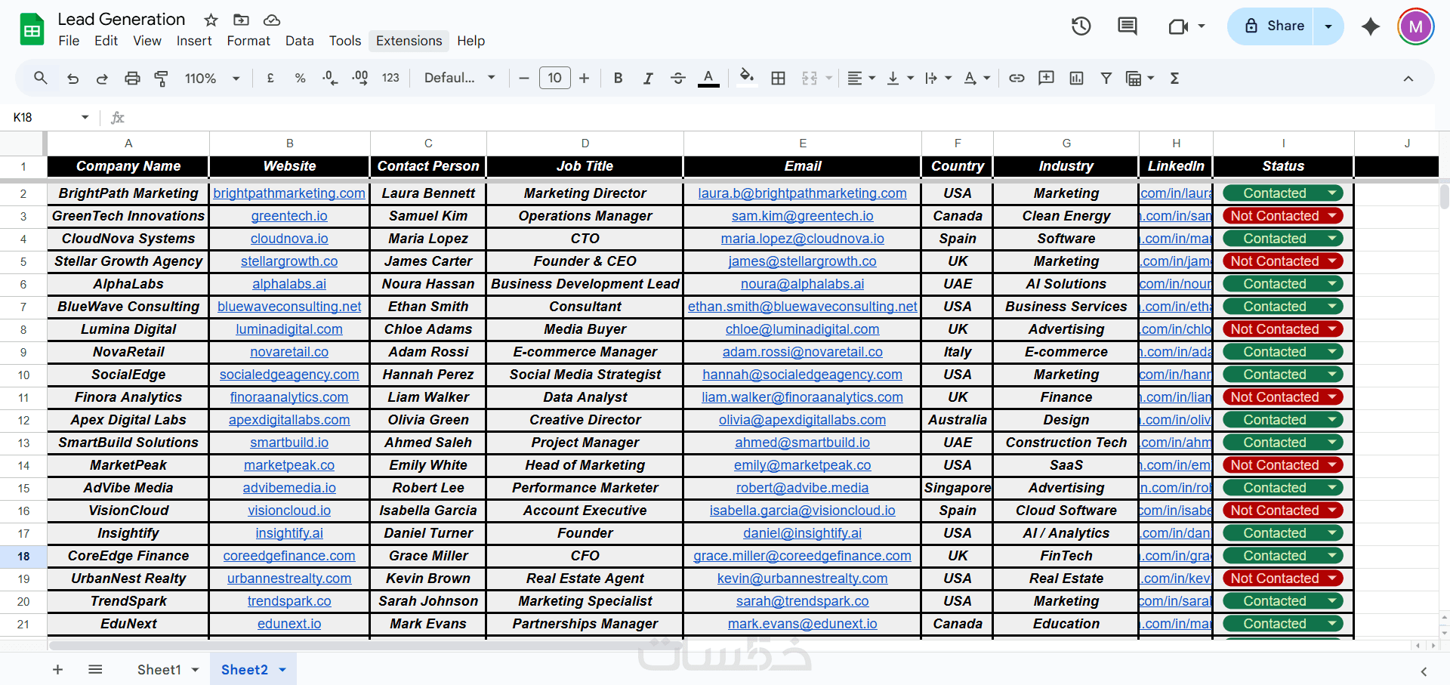
Task: Increase the font size
Action: click(x=584, y=78)
